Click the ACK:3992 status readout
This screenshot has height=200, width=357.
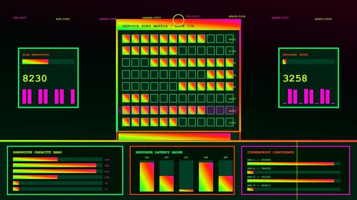click(x=63, y=19)
